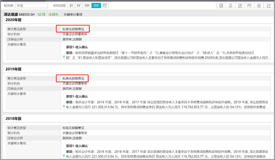Select 标准无保留意见 in the 2020 report
The width and height of the screenshot is (275, 160).
[73, 29]
